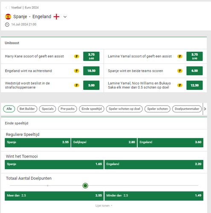Bet on Spanje at 2.55 regular time
The image size is (211, 213).
click(38, 143)
